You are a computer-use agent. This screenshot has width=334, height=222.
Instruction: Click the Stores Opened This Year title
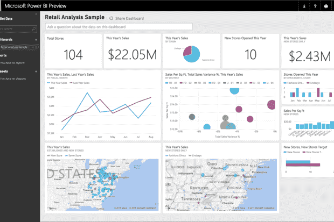tap(301, 75)
